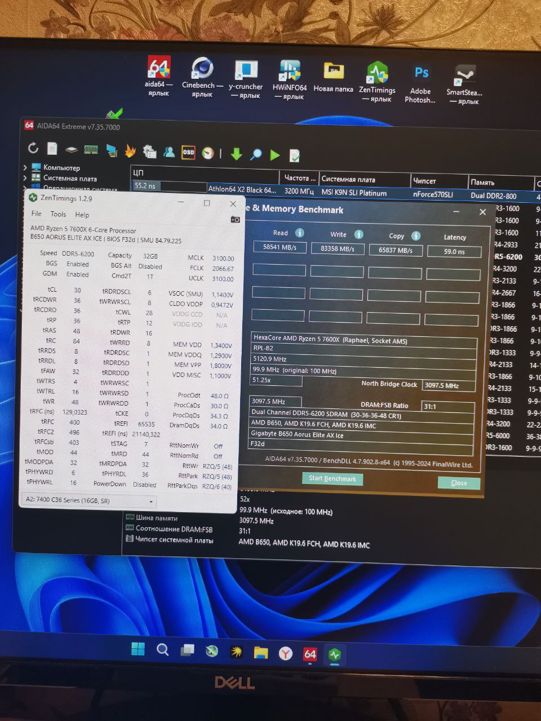Select the Чипсет системной платы row
This screenshot has width=541, height=721.
coord(248,541)
